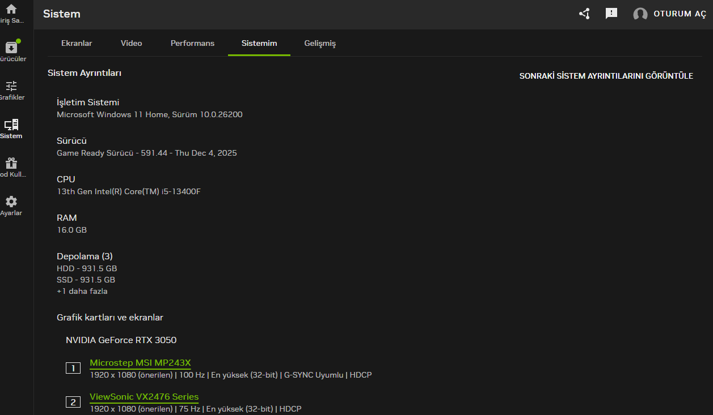Switch to the Gelişmiş tab
This screenshot has width=713, height=415.
(x=320, y=43)
